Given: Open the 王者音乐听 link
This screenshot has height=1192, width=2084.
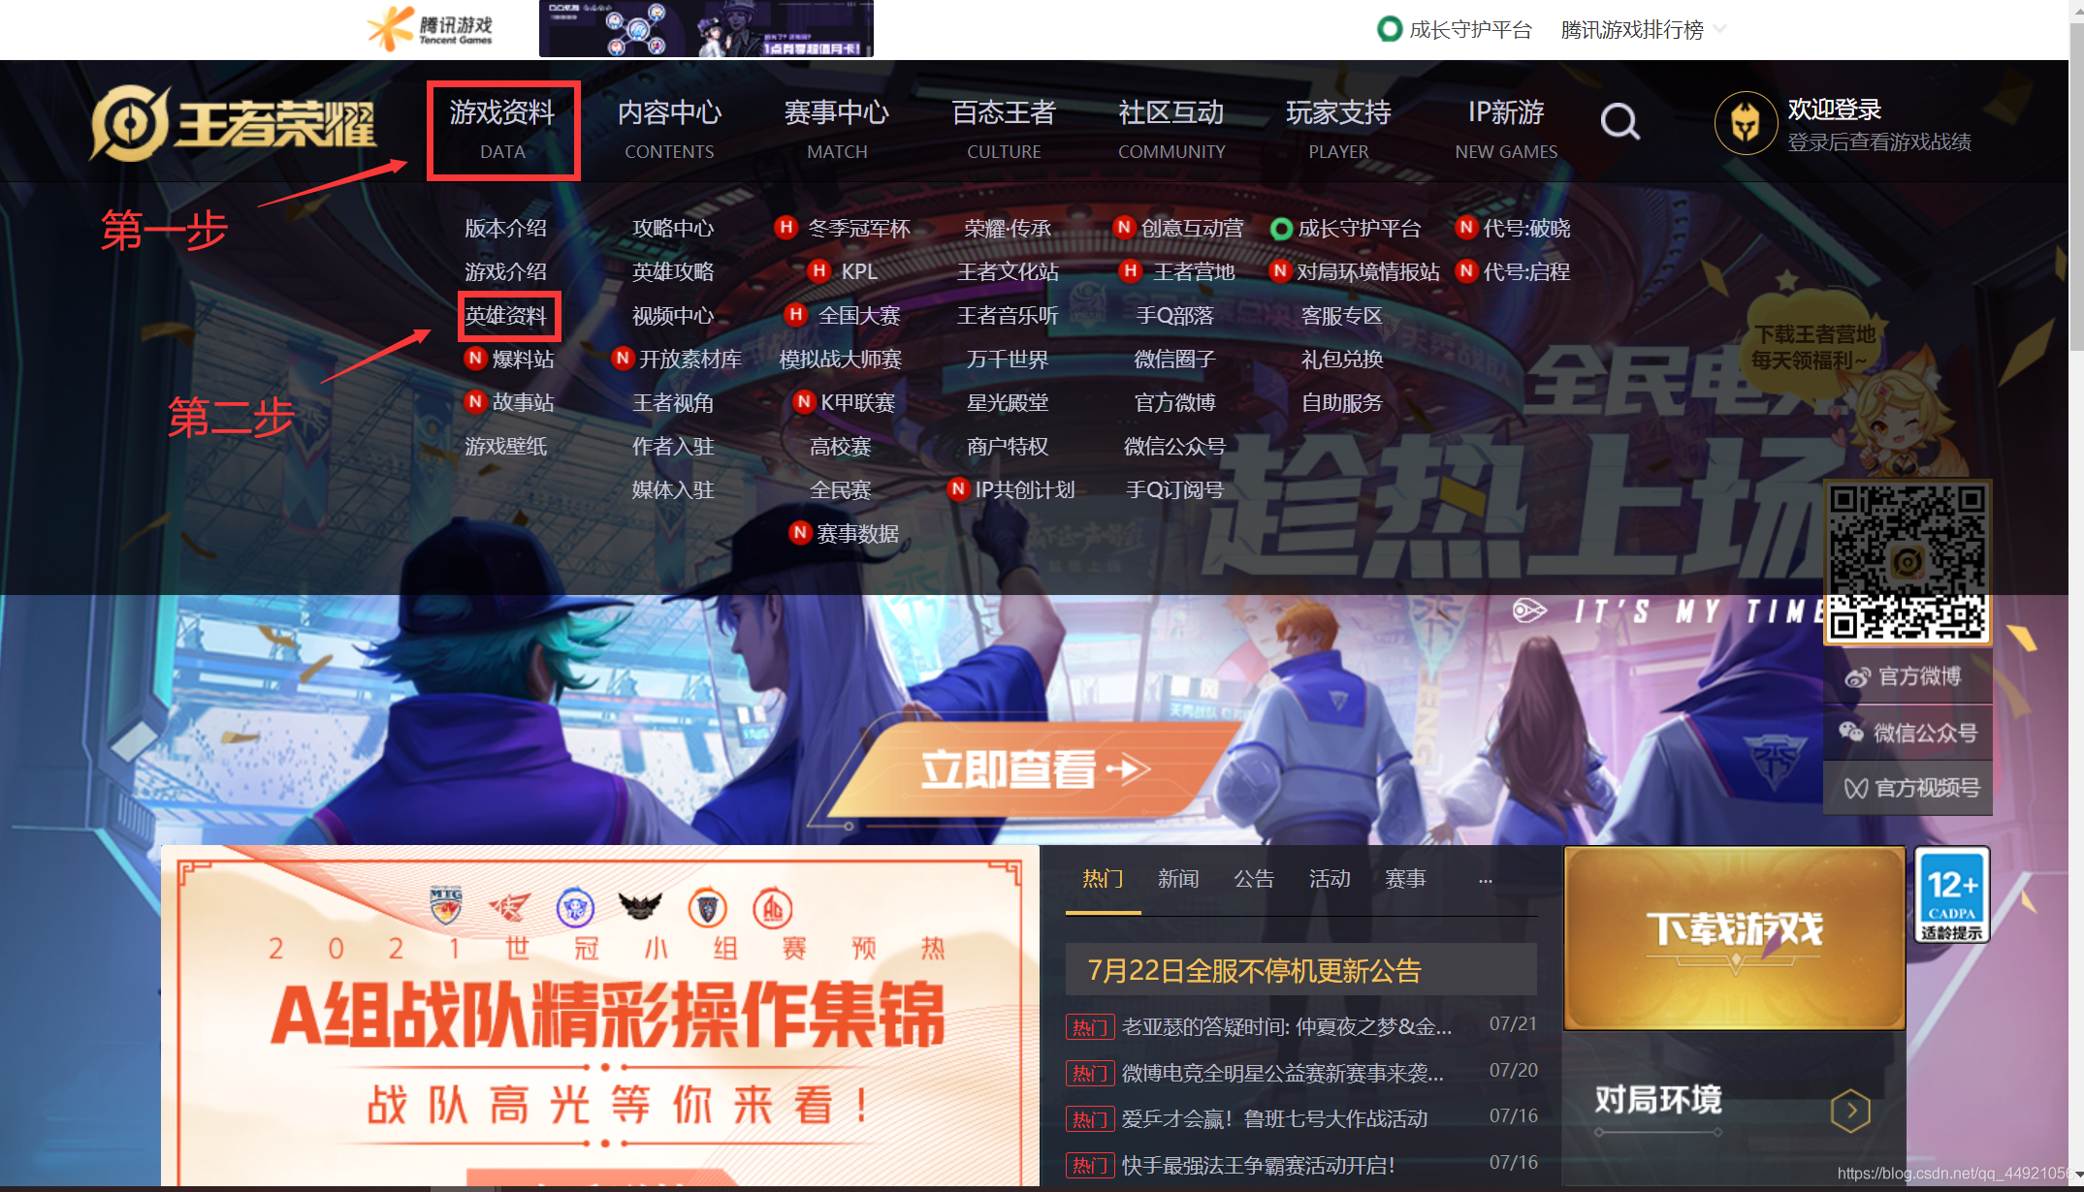Looking at the screenshot, I should point(1008,315).
